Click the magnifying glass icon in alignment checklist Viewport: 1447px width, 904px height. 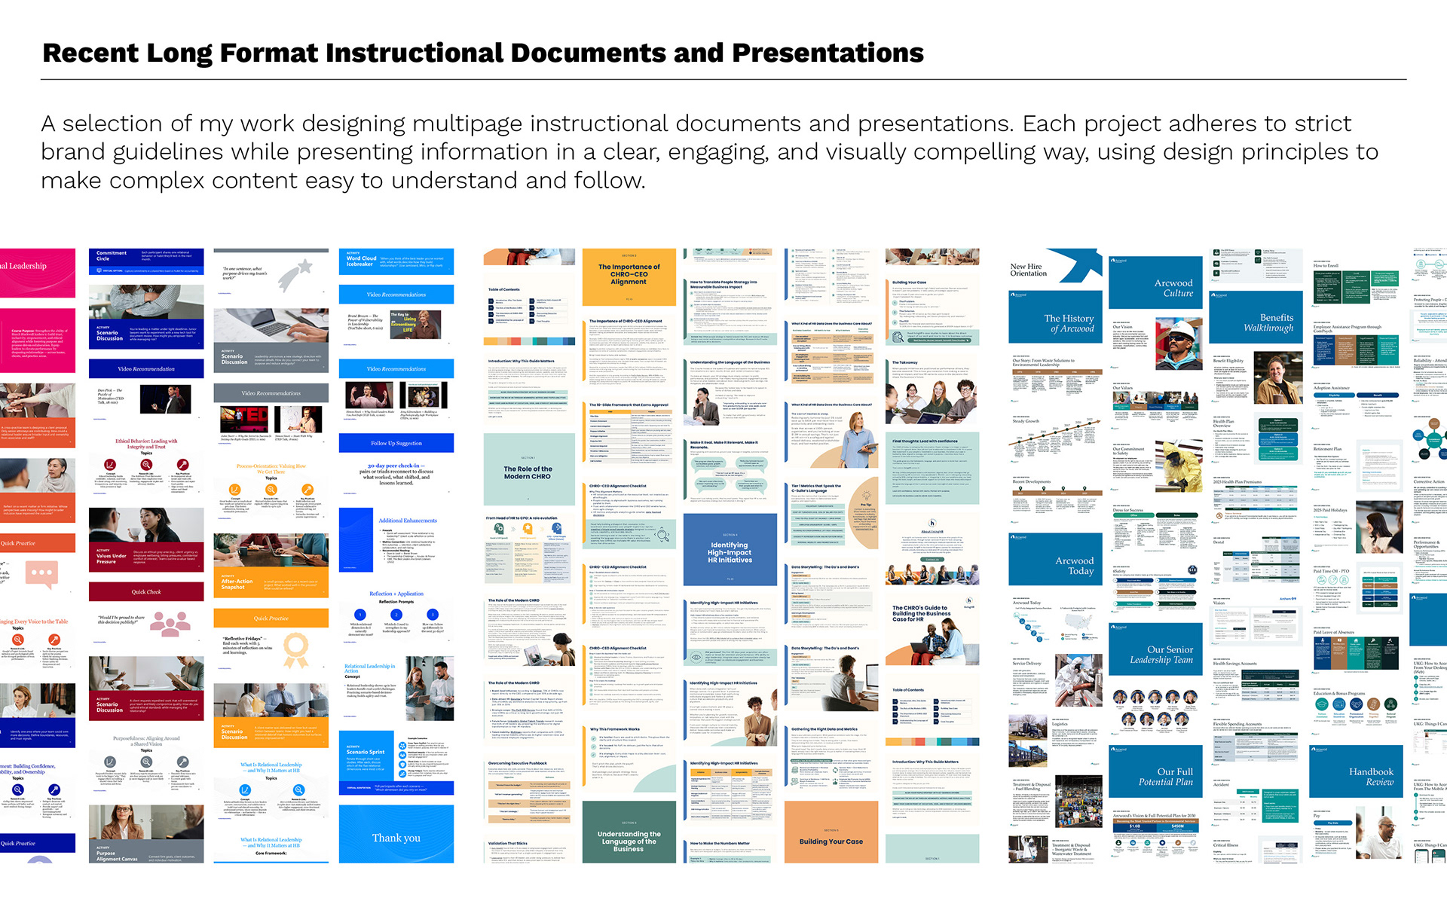662,536
